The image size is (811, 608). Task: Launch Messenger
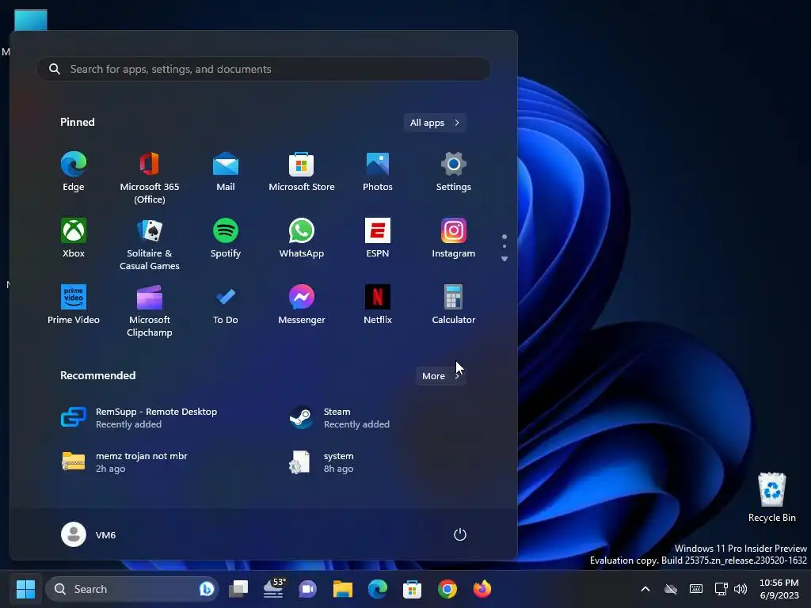pyautogui.click(x=302, y=305)
